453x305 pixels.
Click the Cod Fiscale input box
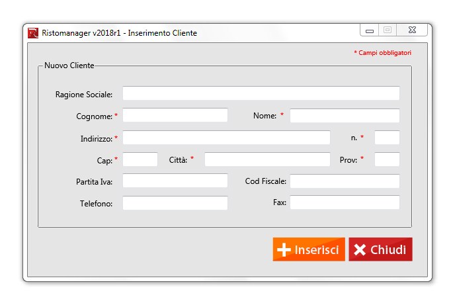coord(345,181)
